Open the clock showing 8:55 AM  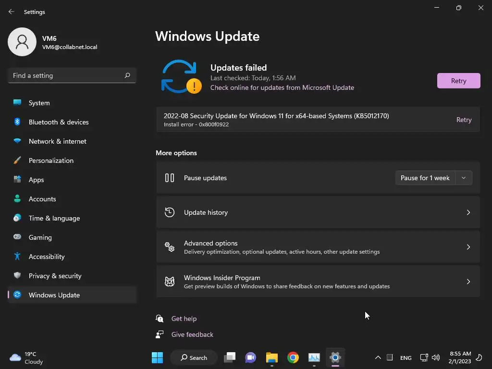460,357
